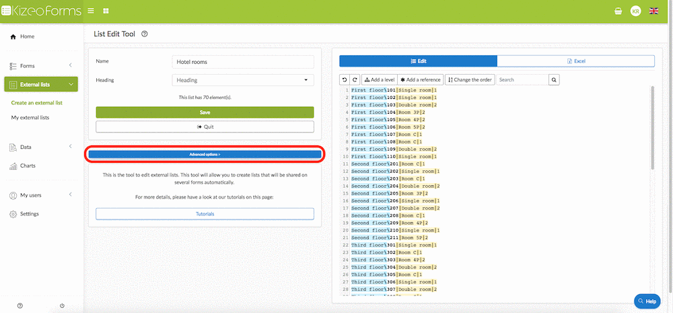Open My external lists
Viewport: 673px width, 313px height.
click(x=30, y=118)
